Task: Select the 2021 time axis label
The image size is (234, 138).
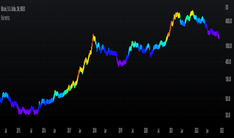Action: (171, 130)
